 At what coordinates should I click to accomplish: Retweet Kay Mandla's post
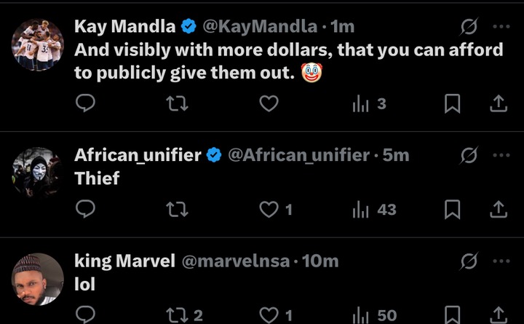[x=177, y=103]
